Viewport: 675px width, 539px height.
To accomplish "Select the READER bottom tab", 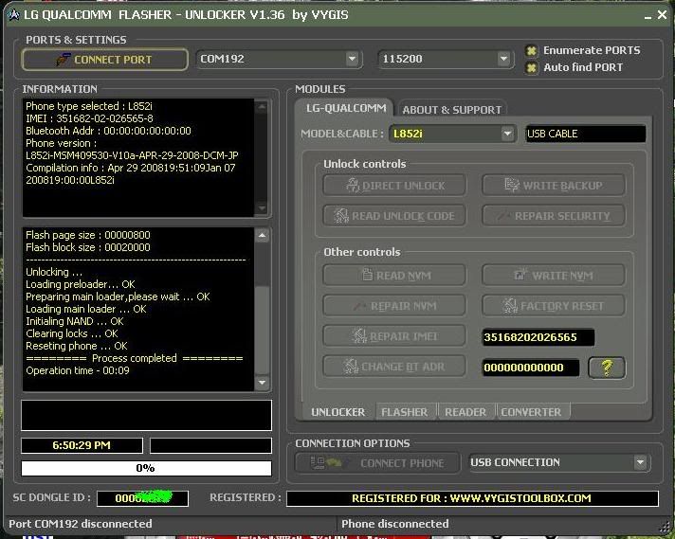I will pos(465,412).
